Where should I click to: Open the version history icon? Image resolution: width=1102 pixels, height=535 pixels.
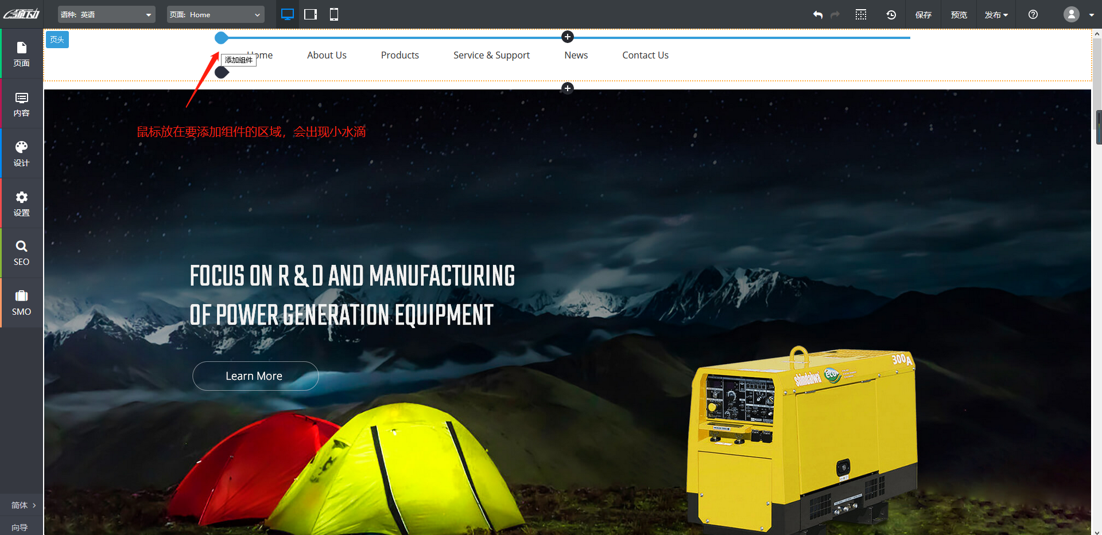point(891,15)
